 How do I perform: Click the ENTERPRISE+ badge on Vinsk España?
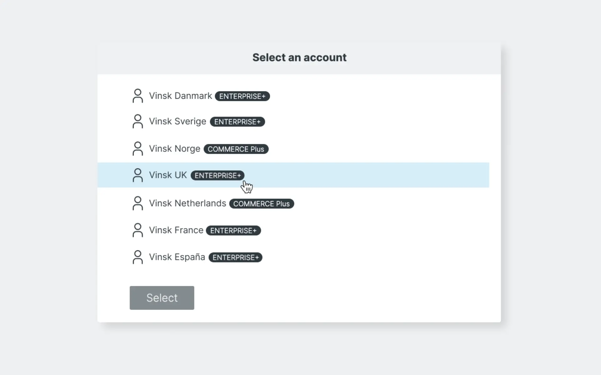point(235,257)
